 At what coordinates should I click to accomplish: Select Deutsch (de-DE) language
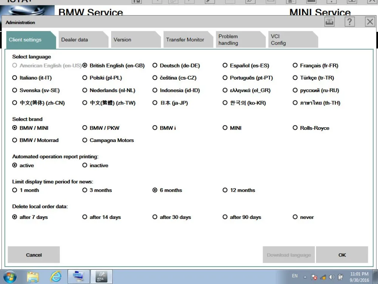(176, 66)
